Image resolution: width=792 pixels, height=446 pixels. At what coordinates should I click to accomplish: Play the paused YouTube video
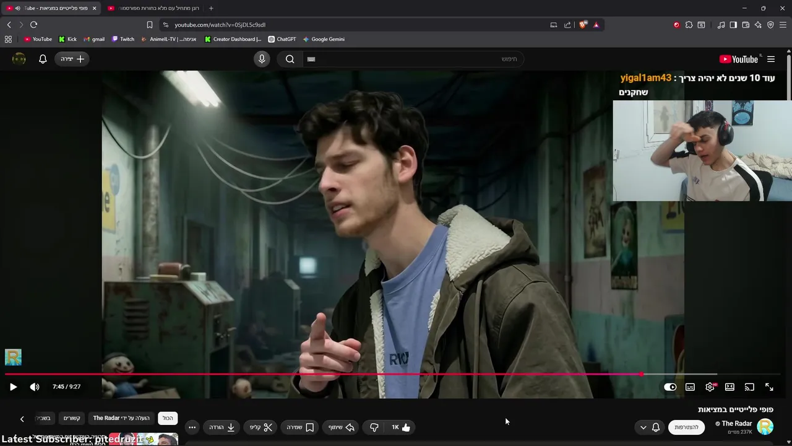13,387
